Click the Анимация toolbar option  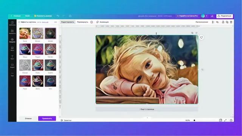(102, 22)
